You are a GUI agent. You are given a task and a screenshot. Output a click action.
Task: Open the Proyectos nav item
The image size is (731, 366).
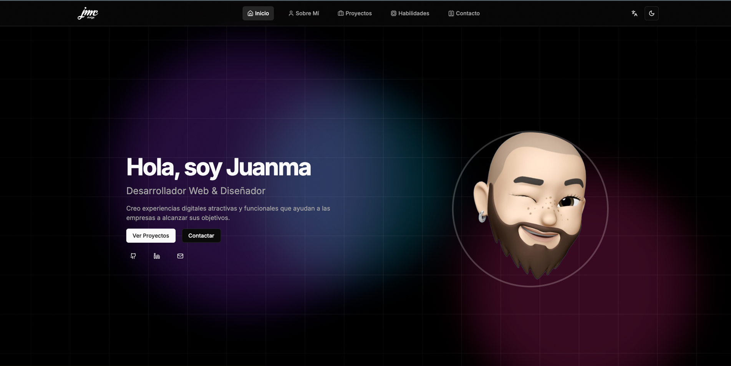tap(355, 13)
